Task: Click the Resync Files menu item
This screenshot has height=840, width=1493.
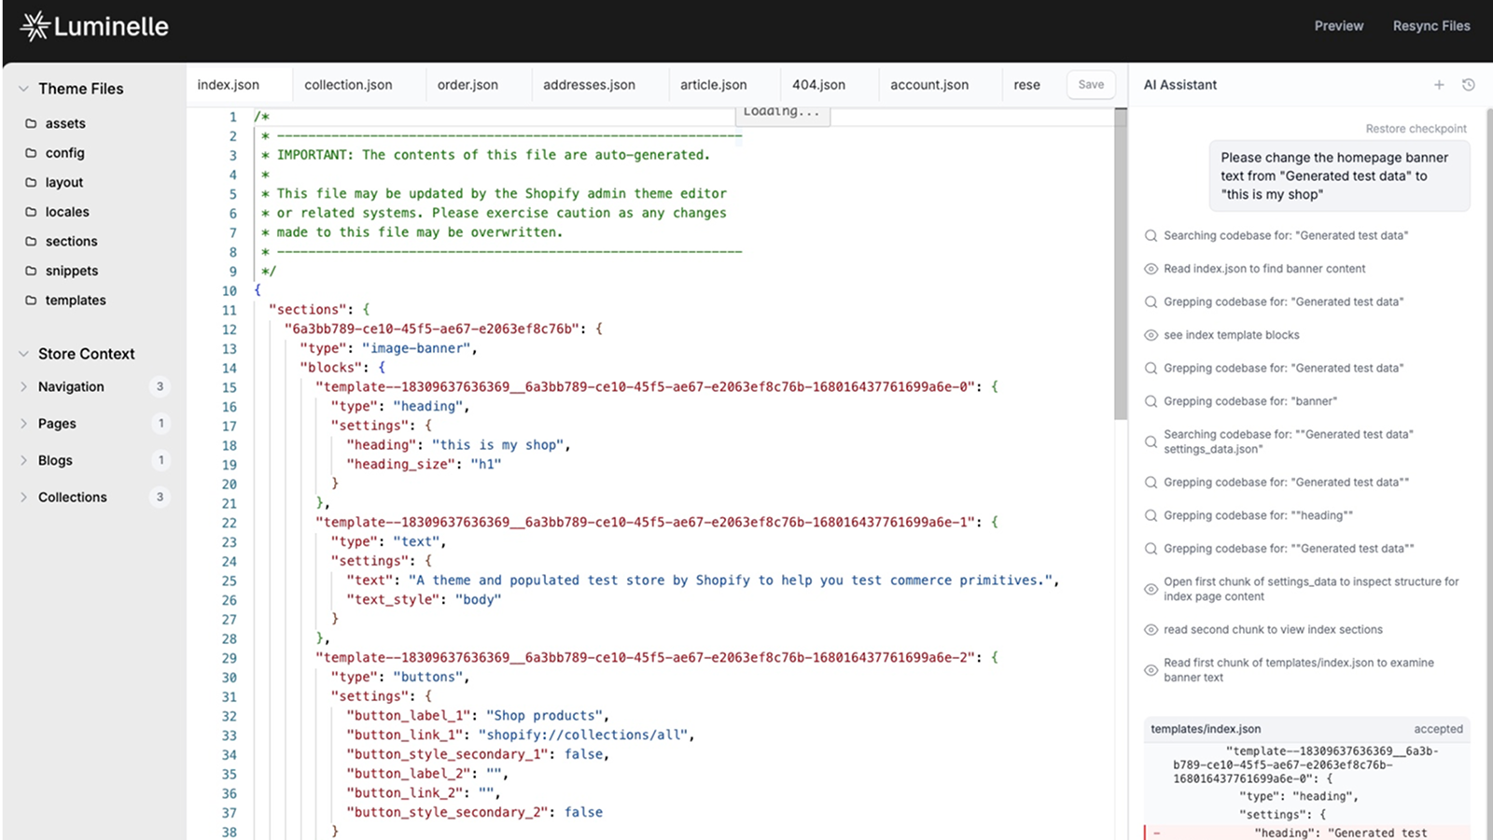Action: [1431, 25]
